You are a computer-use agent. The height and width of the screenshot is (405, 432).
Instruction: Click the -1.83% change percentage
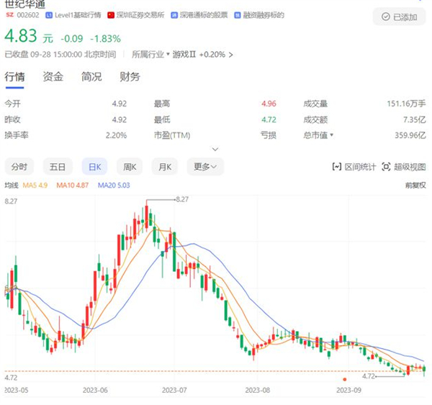click(x=106, y=39)
